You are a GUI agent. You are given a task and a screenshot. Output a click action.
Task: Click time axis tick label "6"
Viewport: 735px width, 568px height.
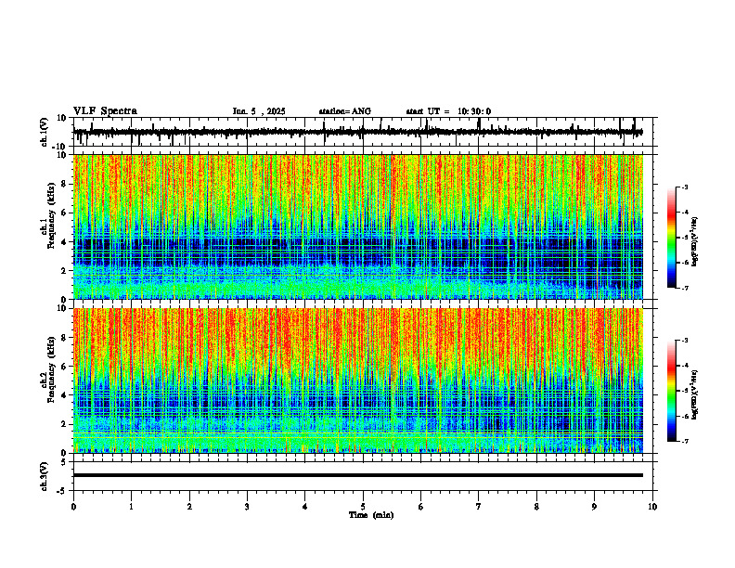(421, 507)
